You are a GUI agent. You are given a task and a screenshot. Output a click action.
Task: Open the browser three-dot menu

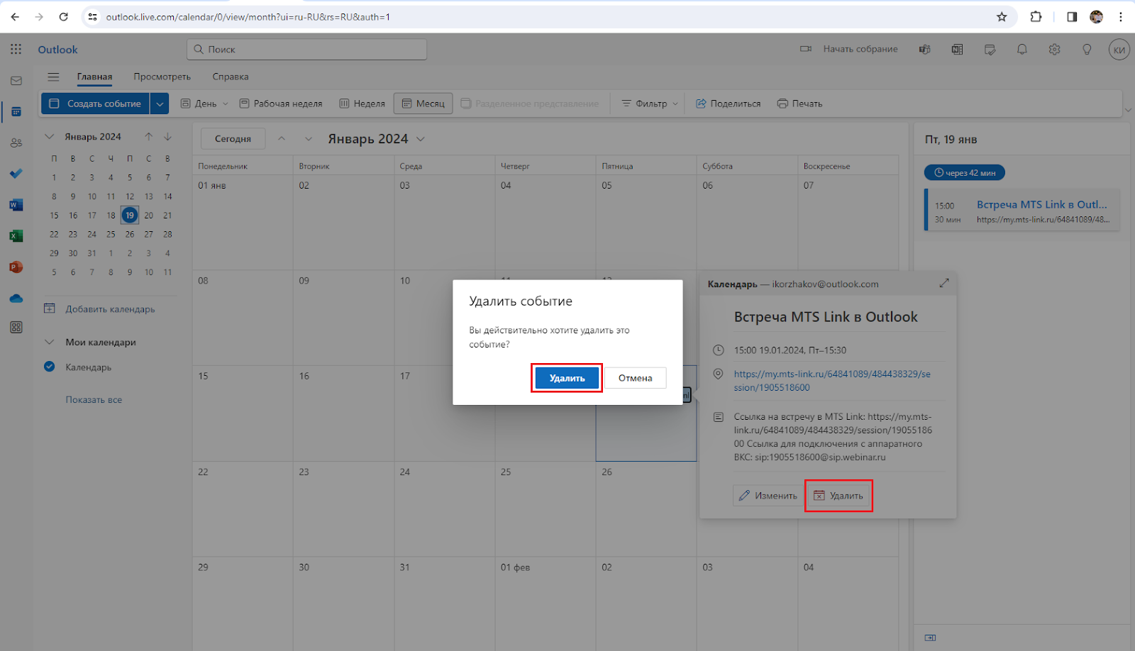[1121, 17]
